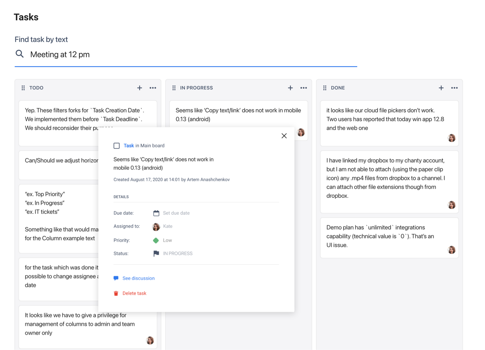
Task: Click the discussion chat bubble icon
Action: [x=116, y=278]
